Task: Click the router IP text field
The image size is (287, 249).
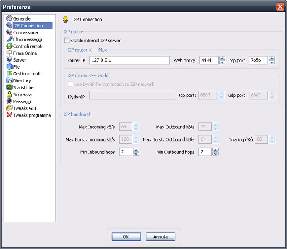Action: (x=129, y=60)
